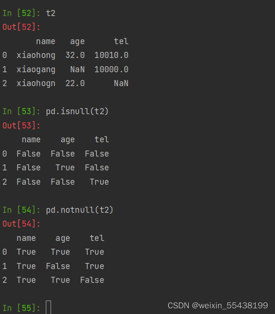Click the 22.0 age value
275x314 pixels.
click(75, 83)
